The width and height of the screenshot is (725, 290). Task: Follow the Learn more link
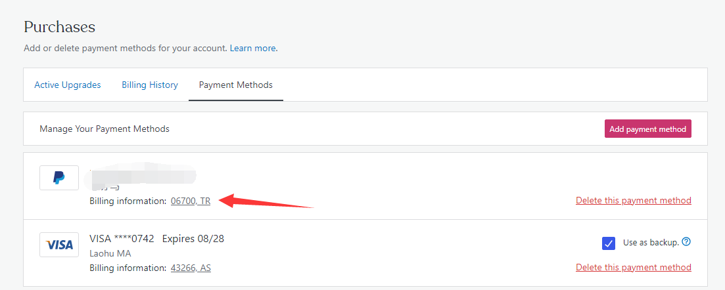tap(253, 49)
